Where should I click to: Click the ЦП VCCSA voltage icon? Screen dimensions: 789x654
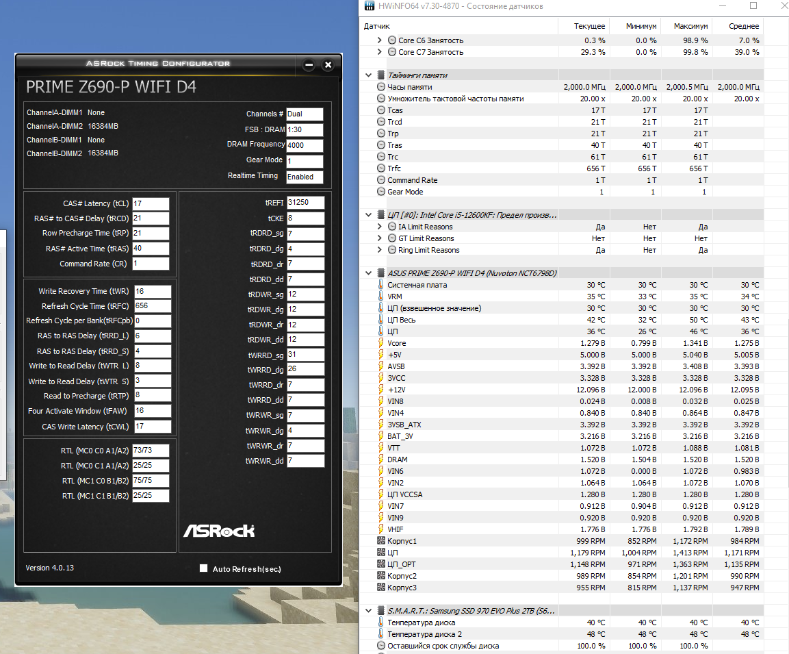click(381, 494)
